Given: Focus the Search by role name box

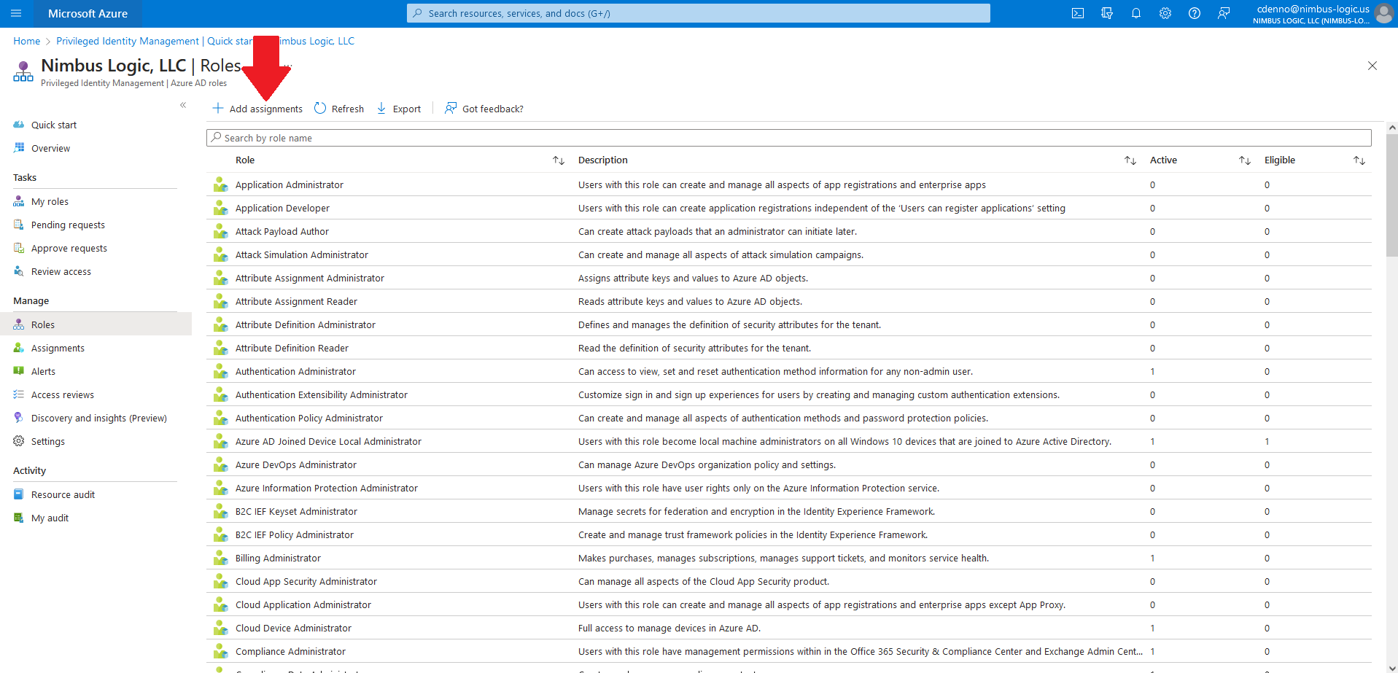Looking at the screenshot, I should pos(788,138).
